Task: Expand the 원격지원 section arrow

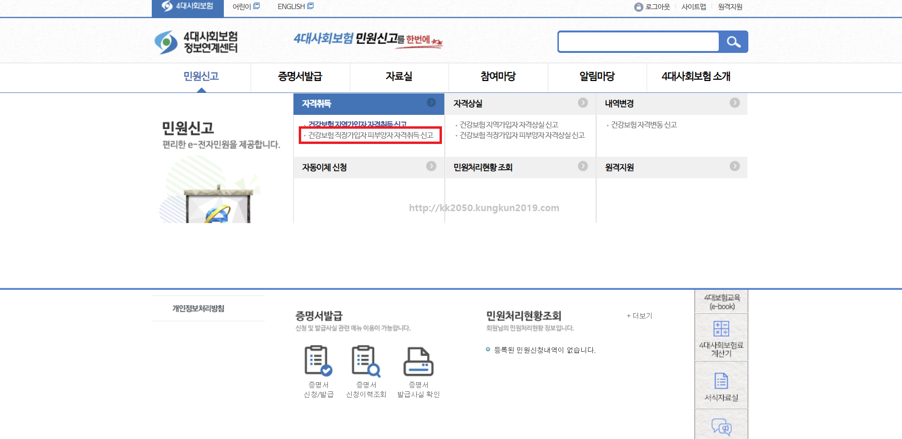Action: coord(734,166)
